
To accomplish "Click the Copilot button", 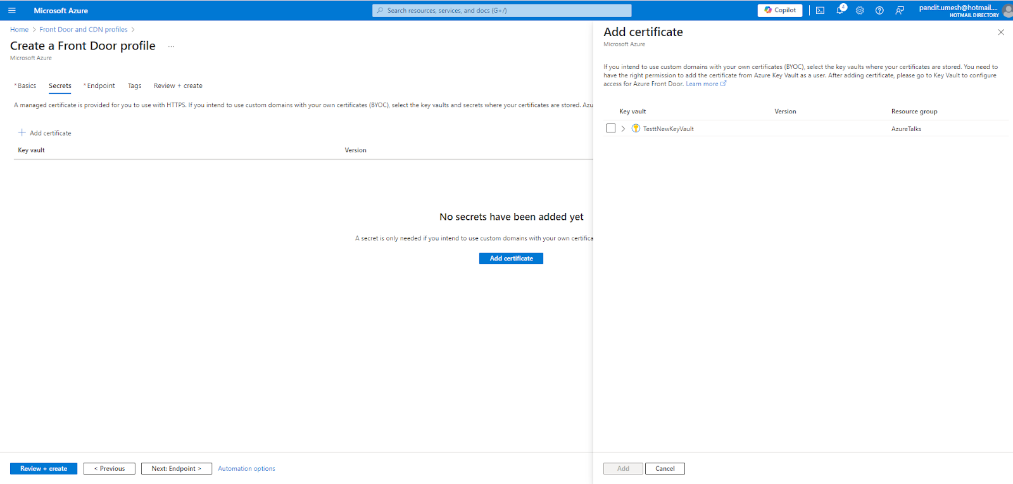I will pyautogui.click(x=780, y=10).
